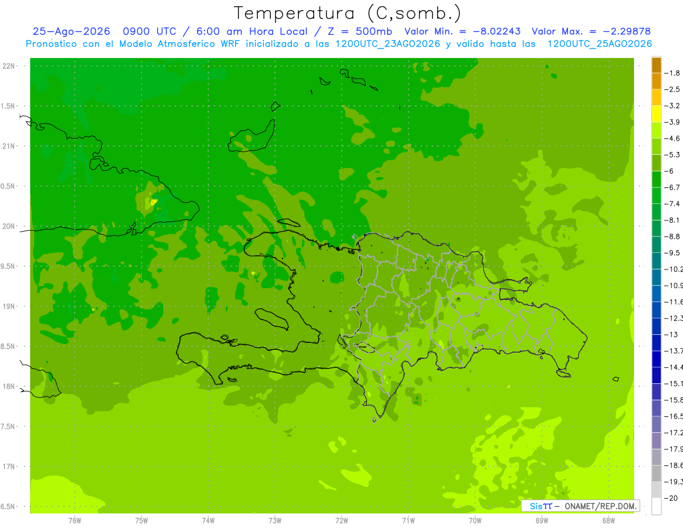
Task: Pick the teal legend swatch between -9.5 and -10.2
Action: [656, 261]
